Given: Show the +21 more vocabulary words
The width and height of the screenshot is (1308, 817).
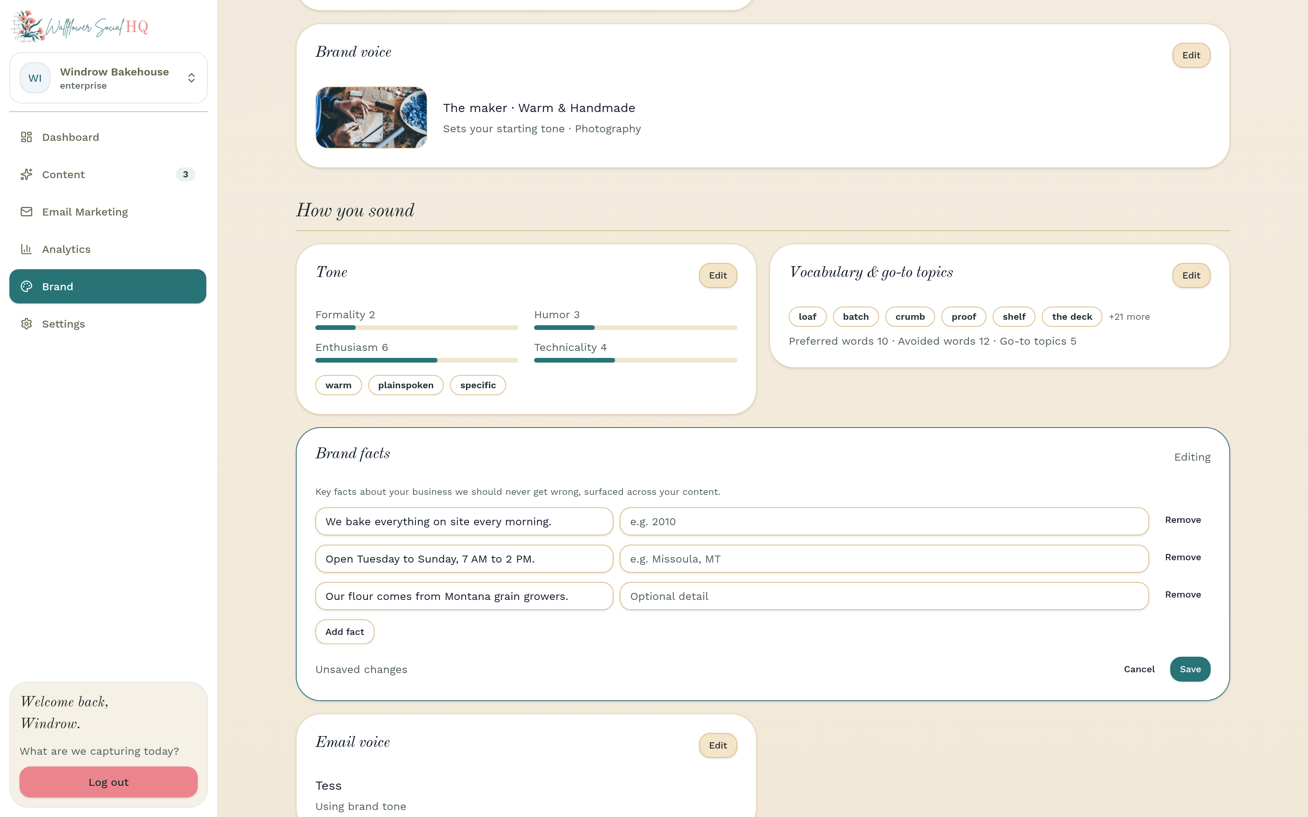Looking at the screenshot, I should tap(1129, 317).
